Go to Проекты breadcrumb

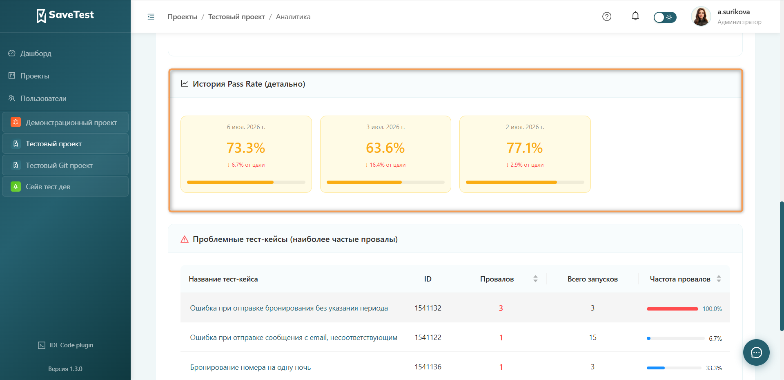(182, 17)
